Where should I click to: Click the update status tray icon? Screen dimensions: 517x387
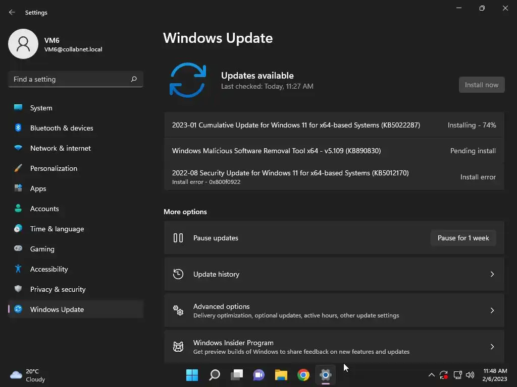pyautogui.click(x=444, y=375)
